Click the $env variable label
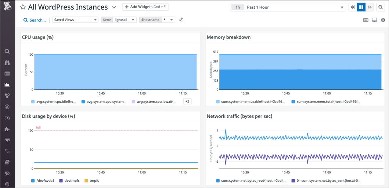Screen dimensions: 389x188 click(x=107, y=20)
